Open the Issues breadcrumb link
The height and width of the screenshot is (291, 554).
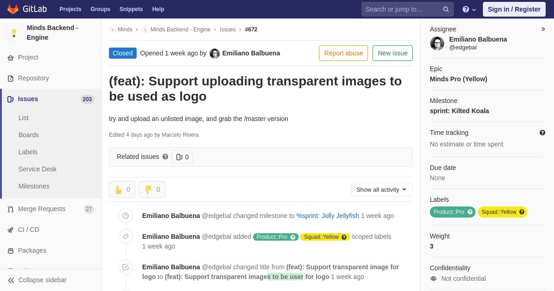point(228,30)
